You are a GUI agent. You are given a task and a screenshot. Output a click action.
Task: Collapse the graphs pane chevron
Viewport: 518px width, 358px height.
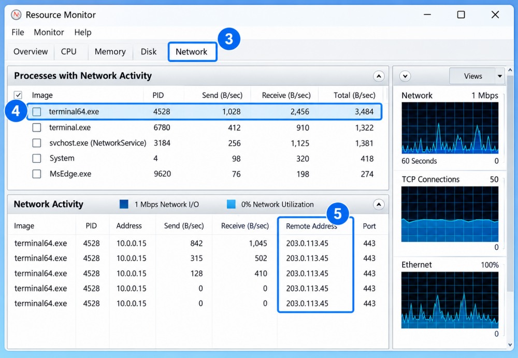coord(405,76)
